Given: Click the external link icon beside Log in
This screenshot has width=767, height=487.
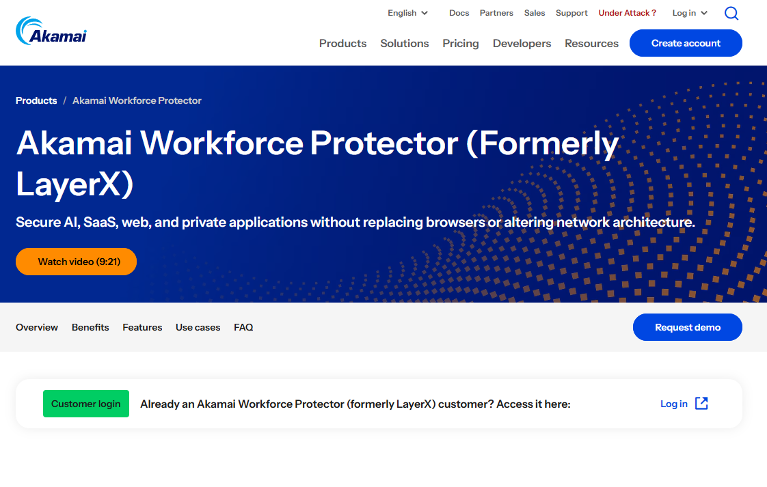Looking at the screenshot, I should coord(701,404).
